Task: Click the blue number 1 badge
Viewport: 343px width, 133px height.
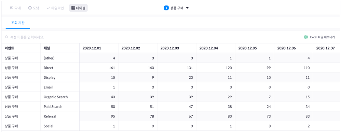Action: [x=166, y=8]
